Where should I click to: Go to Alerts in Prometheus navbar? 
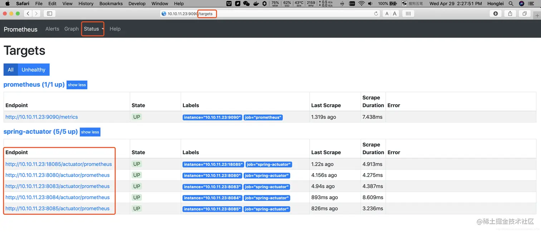click(x=52, y=29)
